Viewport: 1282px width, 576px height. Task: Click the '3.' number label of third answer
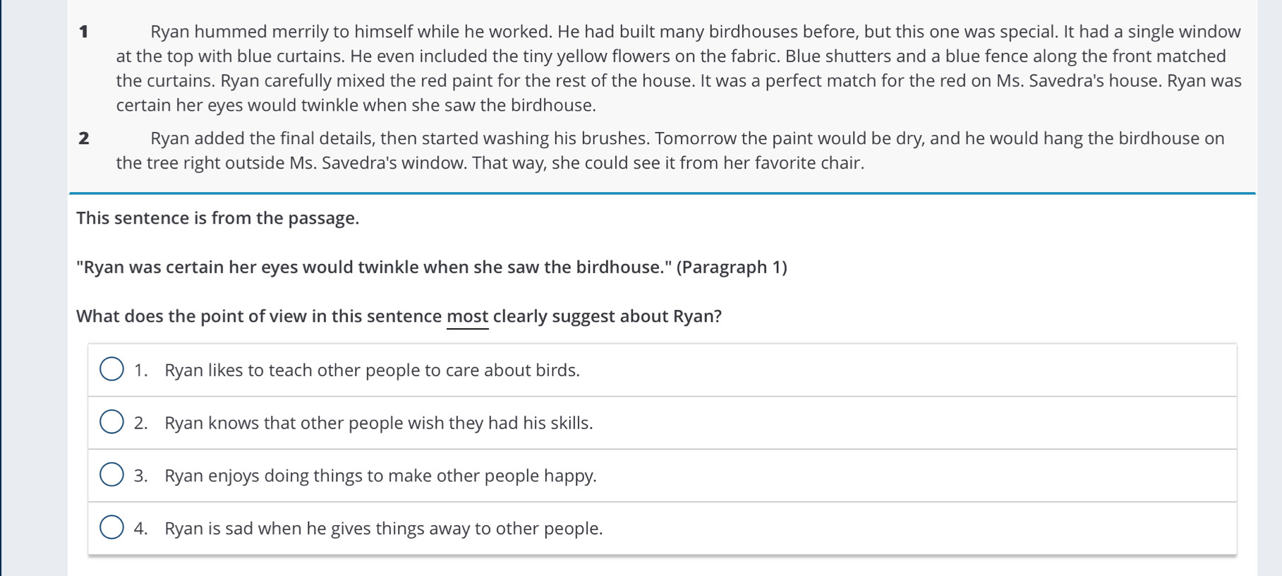point(141,476)
